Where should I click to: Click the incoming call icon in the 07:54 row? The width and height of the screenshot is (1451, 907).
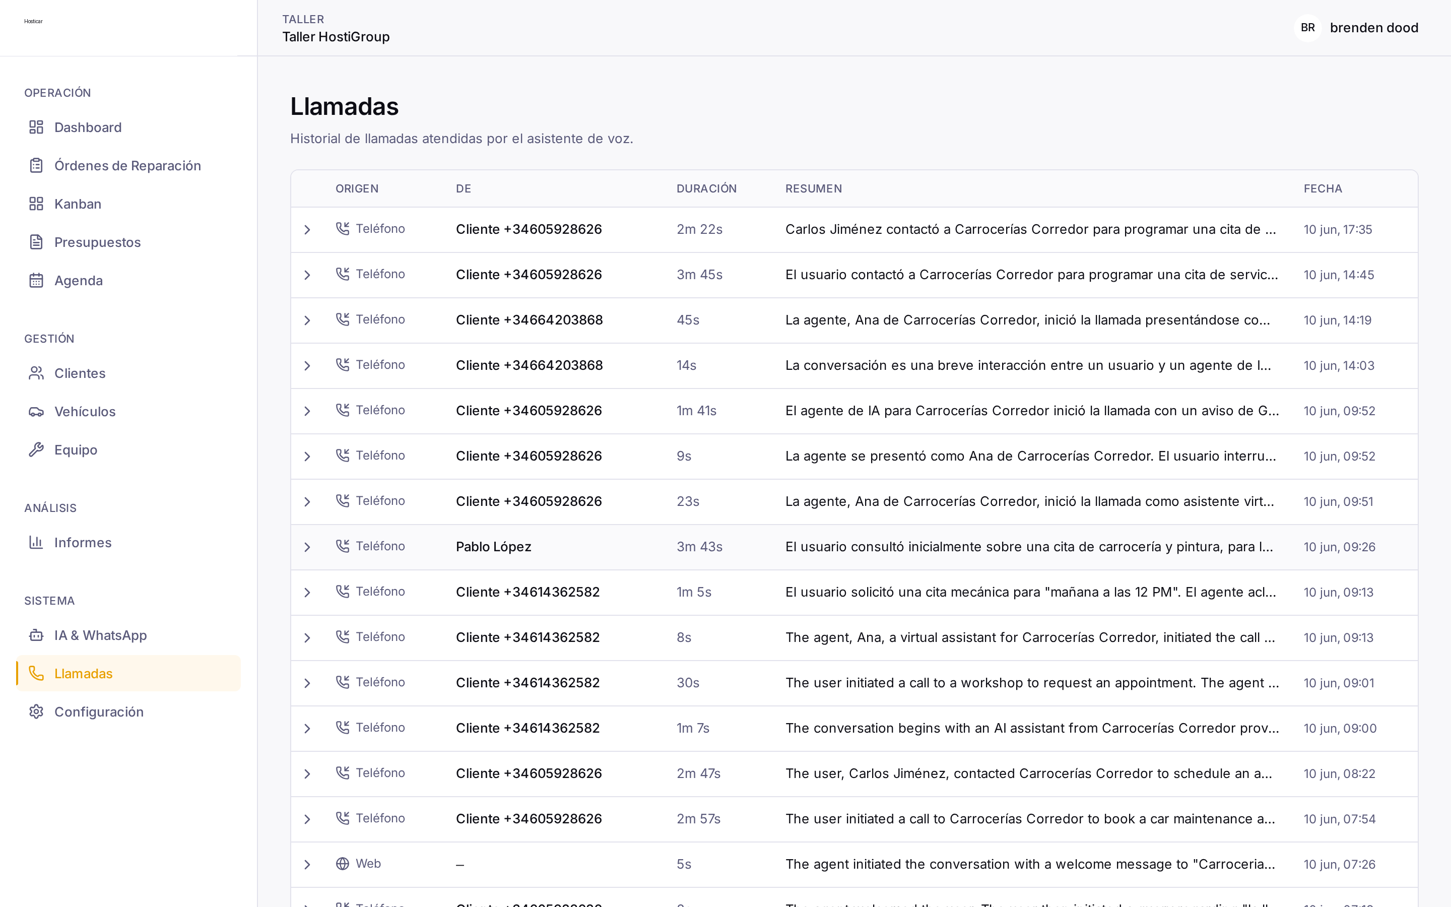(343, 818)
